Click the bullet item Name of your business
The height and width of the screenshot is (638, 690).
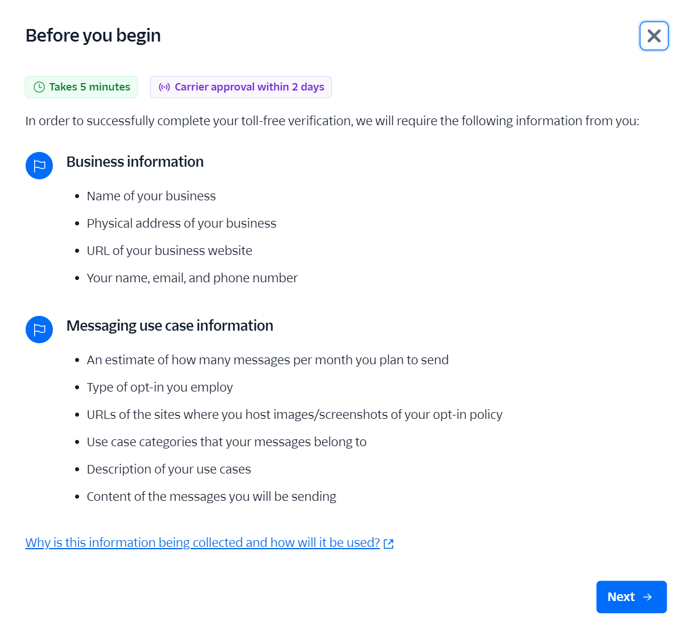(151, 196)
